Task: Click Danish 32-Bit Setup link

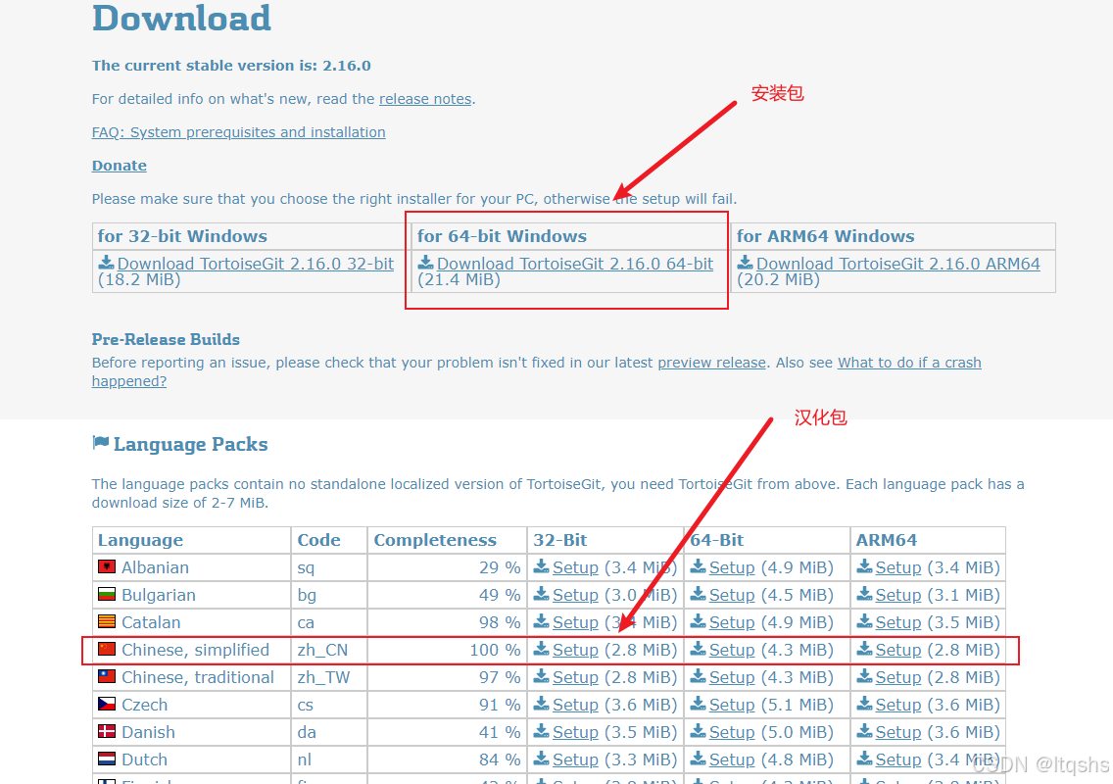Action: pyautogui.click(x=576, y=732)
